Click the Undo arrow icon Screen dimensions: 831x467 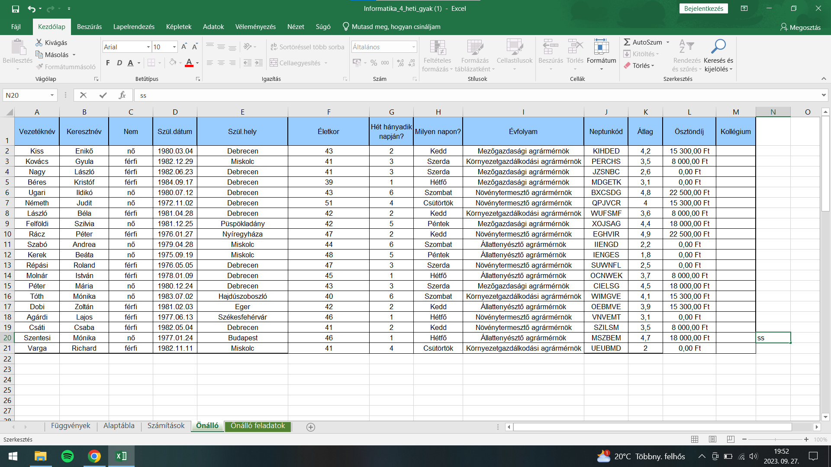pos(31,9)
